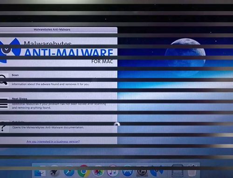Open Launchpad rocket icon in Dock

[55, 171]
